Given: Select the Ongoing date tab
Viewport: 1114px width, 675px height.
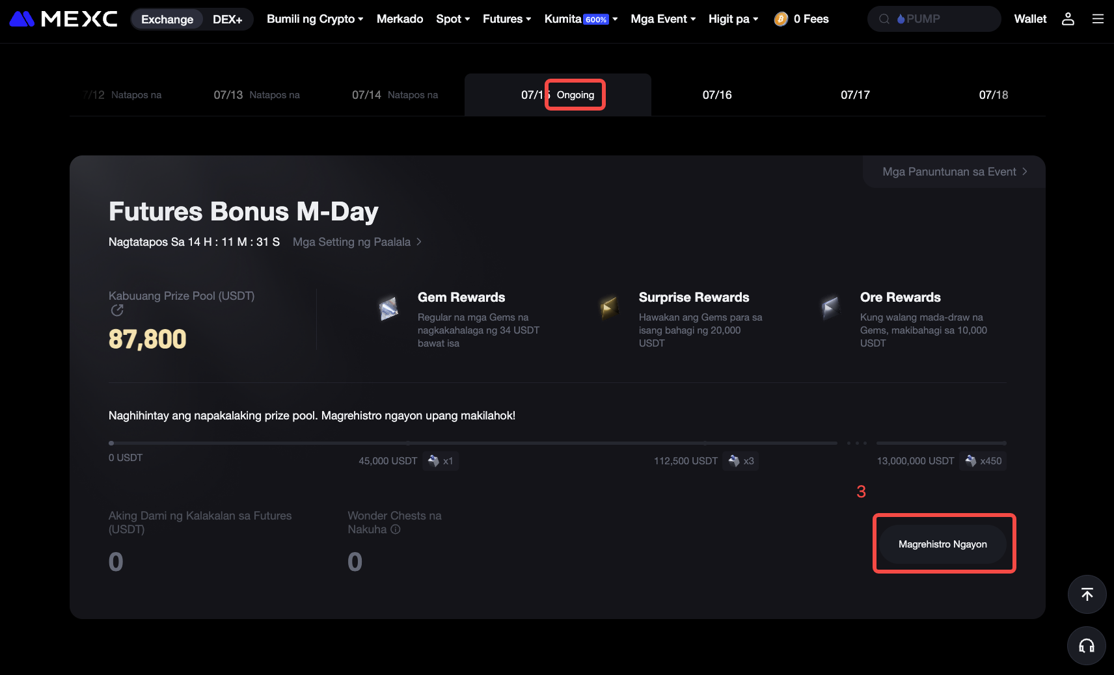Looking at the screenshot, I should (x=558, y=95).
